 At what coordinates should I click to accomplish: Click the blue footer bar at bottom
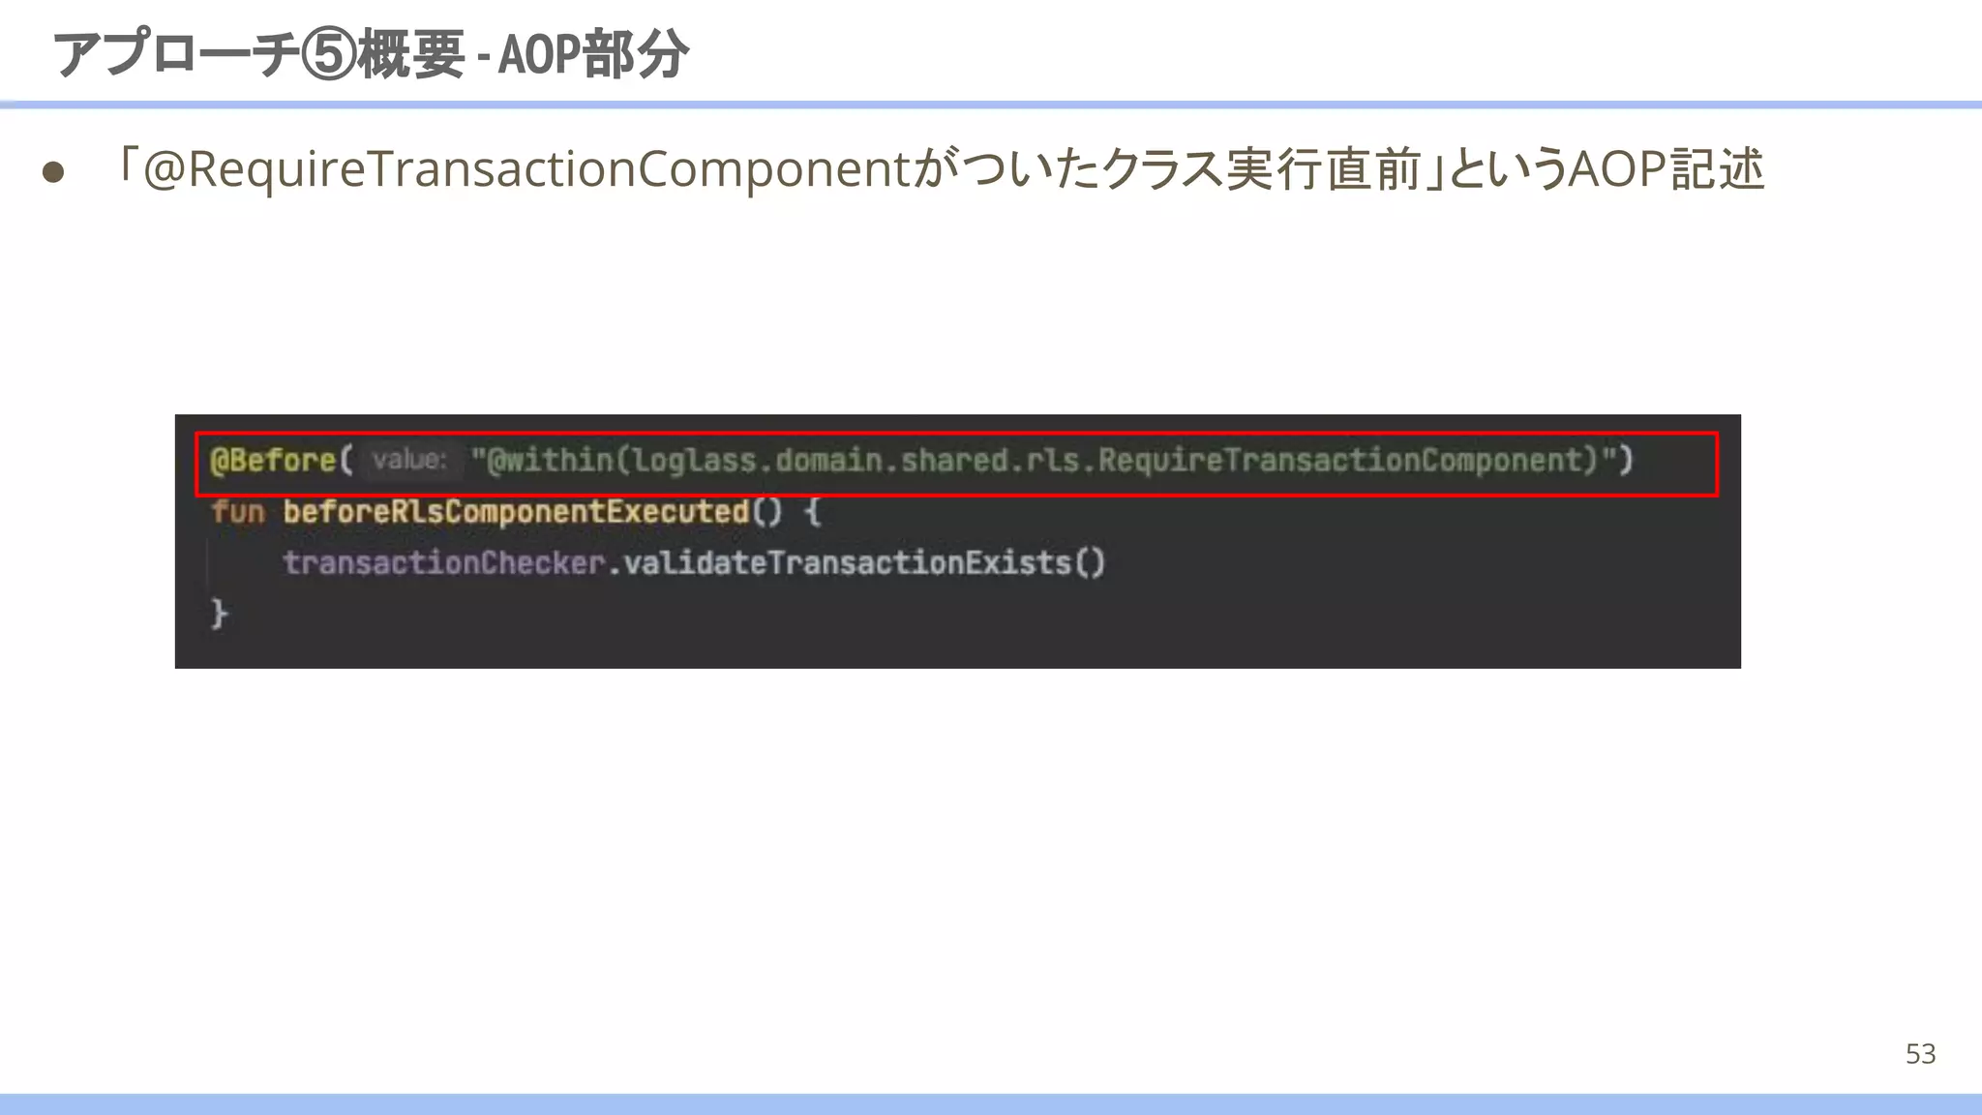pos(991,1103)
